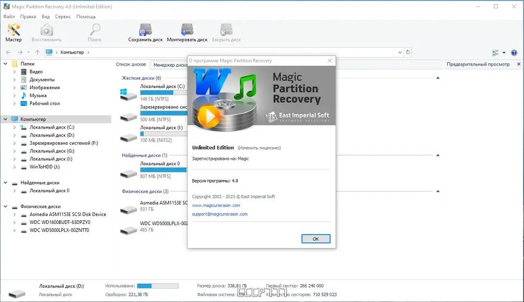Refresh the address bar location
524x302 pixels.
pyautogui.click(x=408, y=52)
